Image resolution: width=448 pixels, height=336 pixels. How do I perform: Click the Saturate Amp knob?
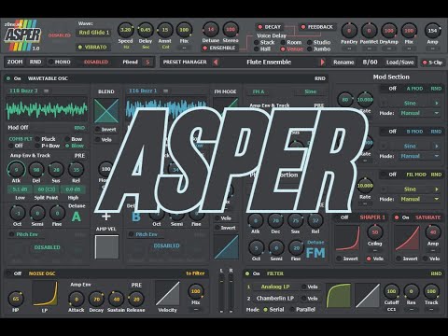[433, 232]
